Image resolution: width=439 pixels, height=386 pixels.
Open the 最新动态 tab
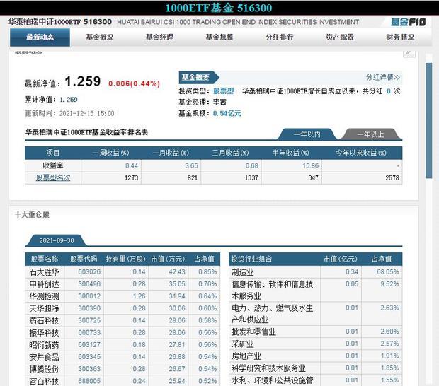[40, 37]
